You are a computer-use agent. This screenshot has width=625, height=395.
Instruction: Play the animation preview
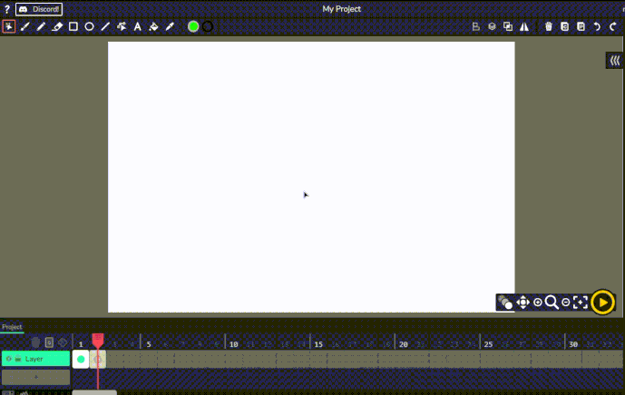coord(603,303)
